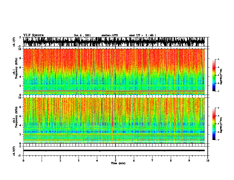
Task: Click the ch.1 colour bar log(PSD) unit label
Action: click(x=221, y=77)
